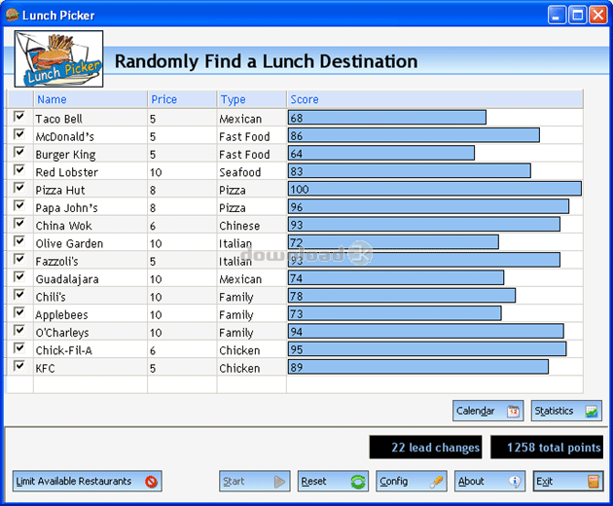Click the burger icon in the title bar
The height and width of the screenshot is (506, 613).
coord(13,15)
